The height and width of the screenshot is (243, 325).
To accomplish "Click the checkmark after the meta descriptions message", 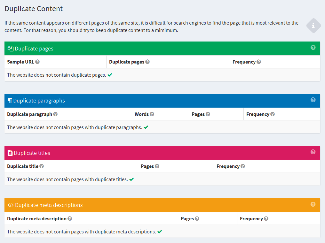I will point(159,232).
